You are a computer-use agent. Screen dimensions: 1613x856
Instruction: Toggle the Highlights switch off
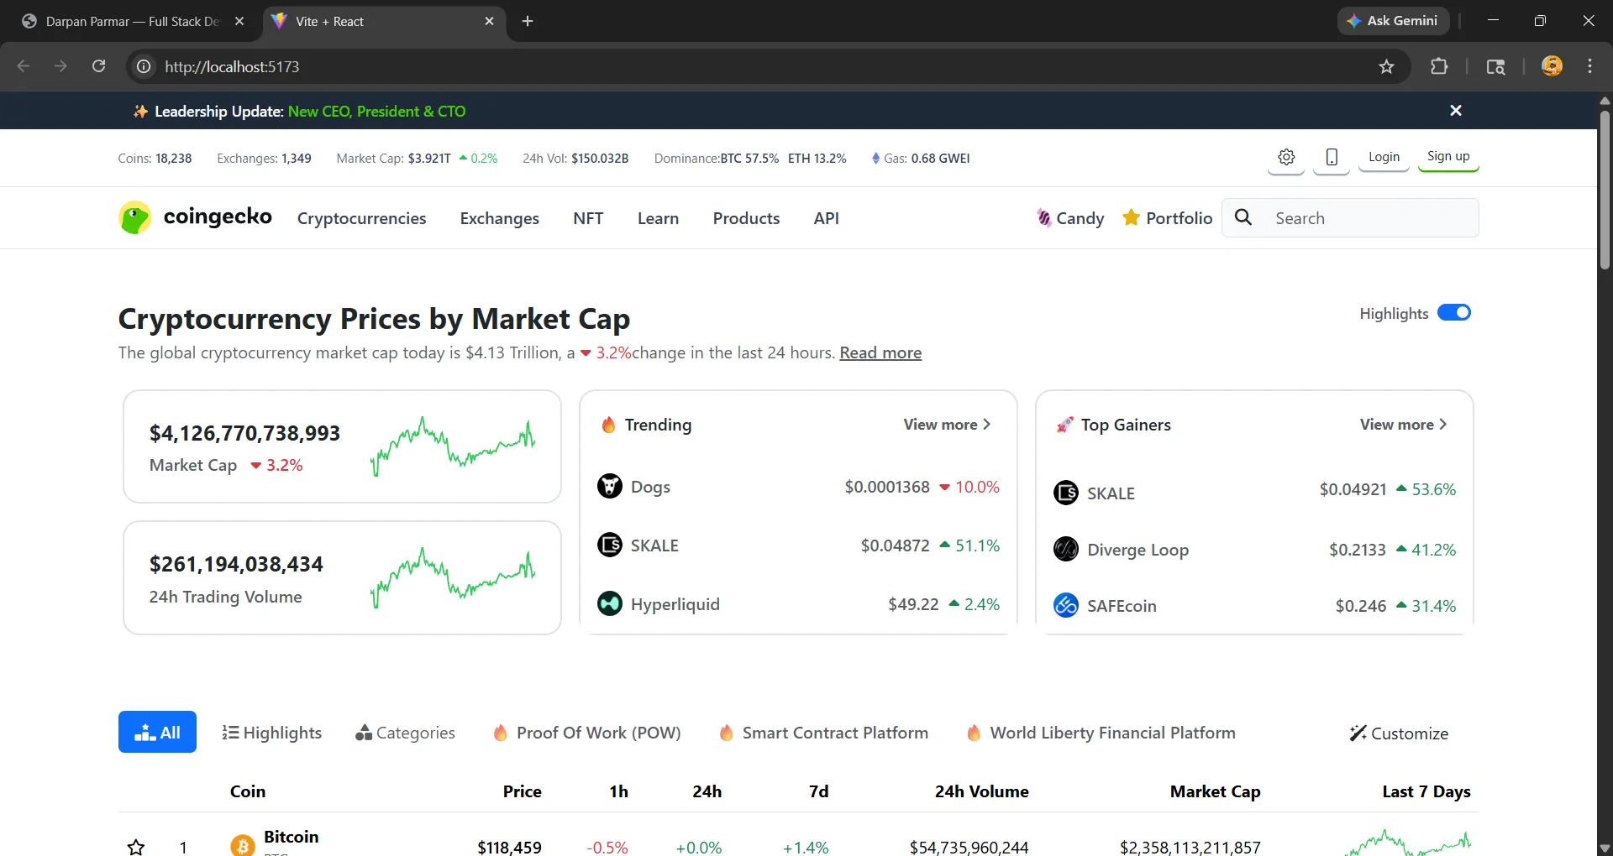pyautogui.click(x=1454, y=313)
